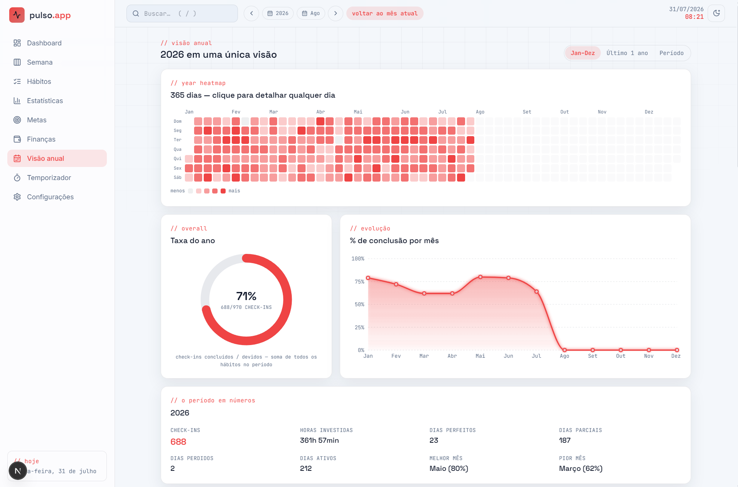Click the Finanças wallet icon
Image resolution: width=738 pixels, height=487 pixels.
pos(17,139)
